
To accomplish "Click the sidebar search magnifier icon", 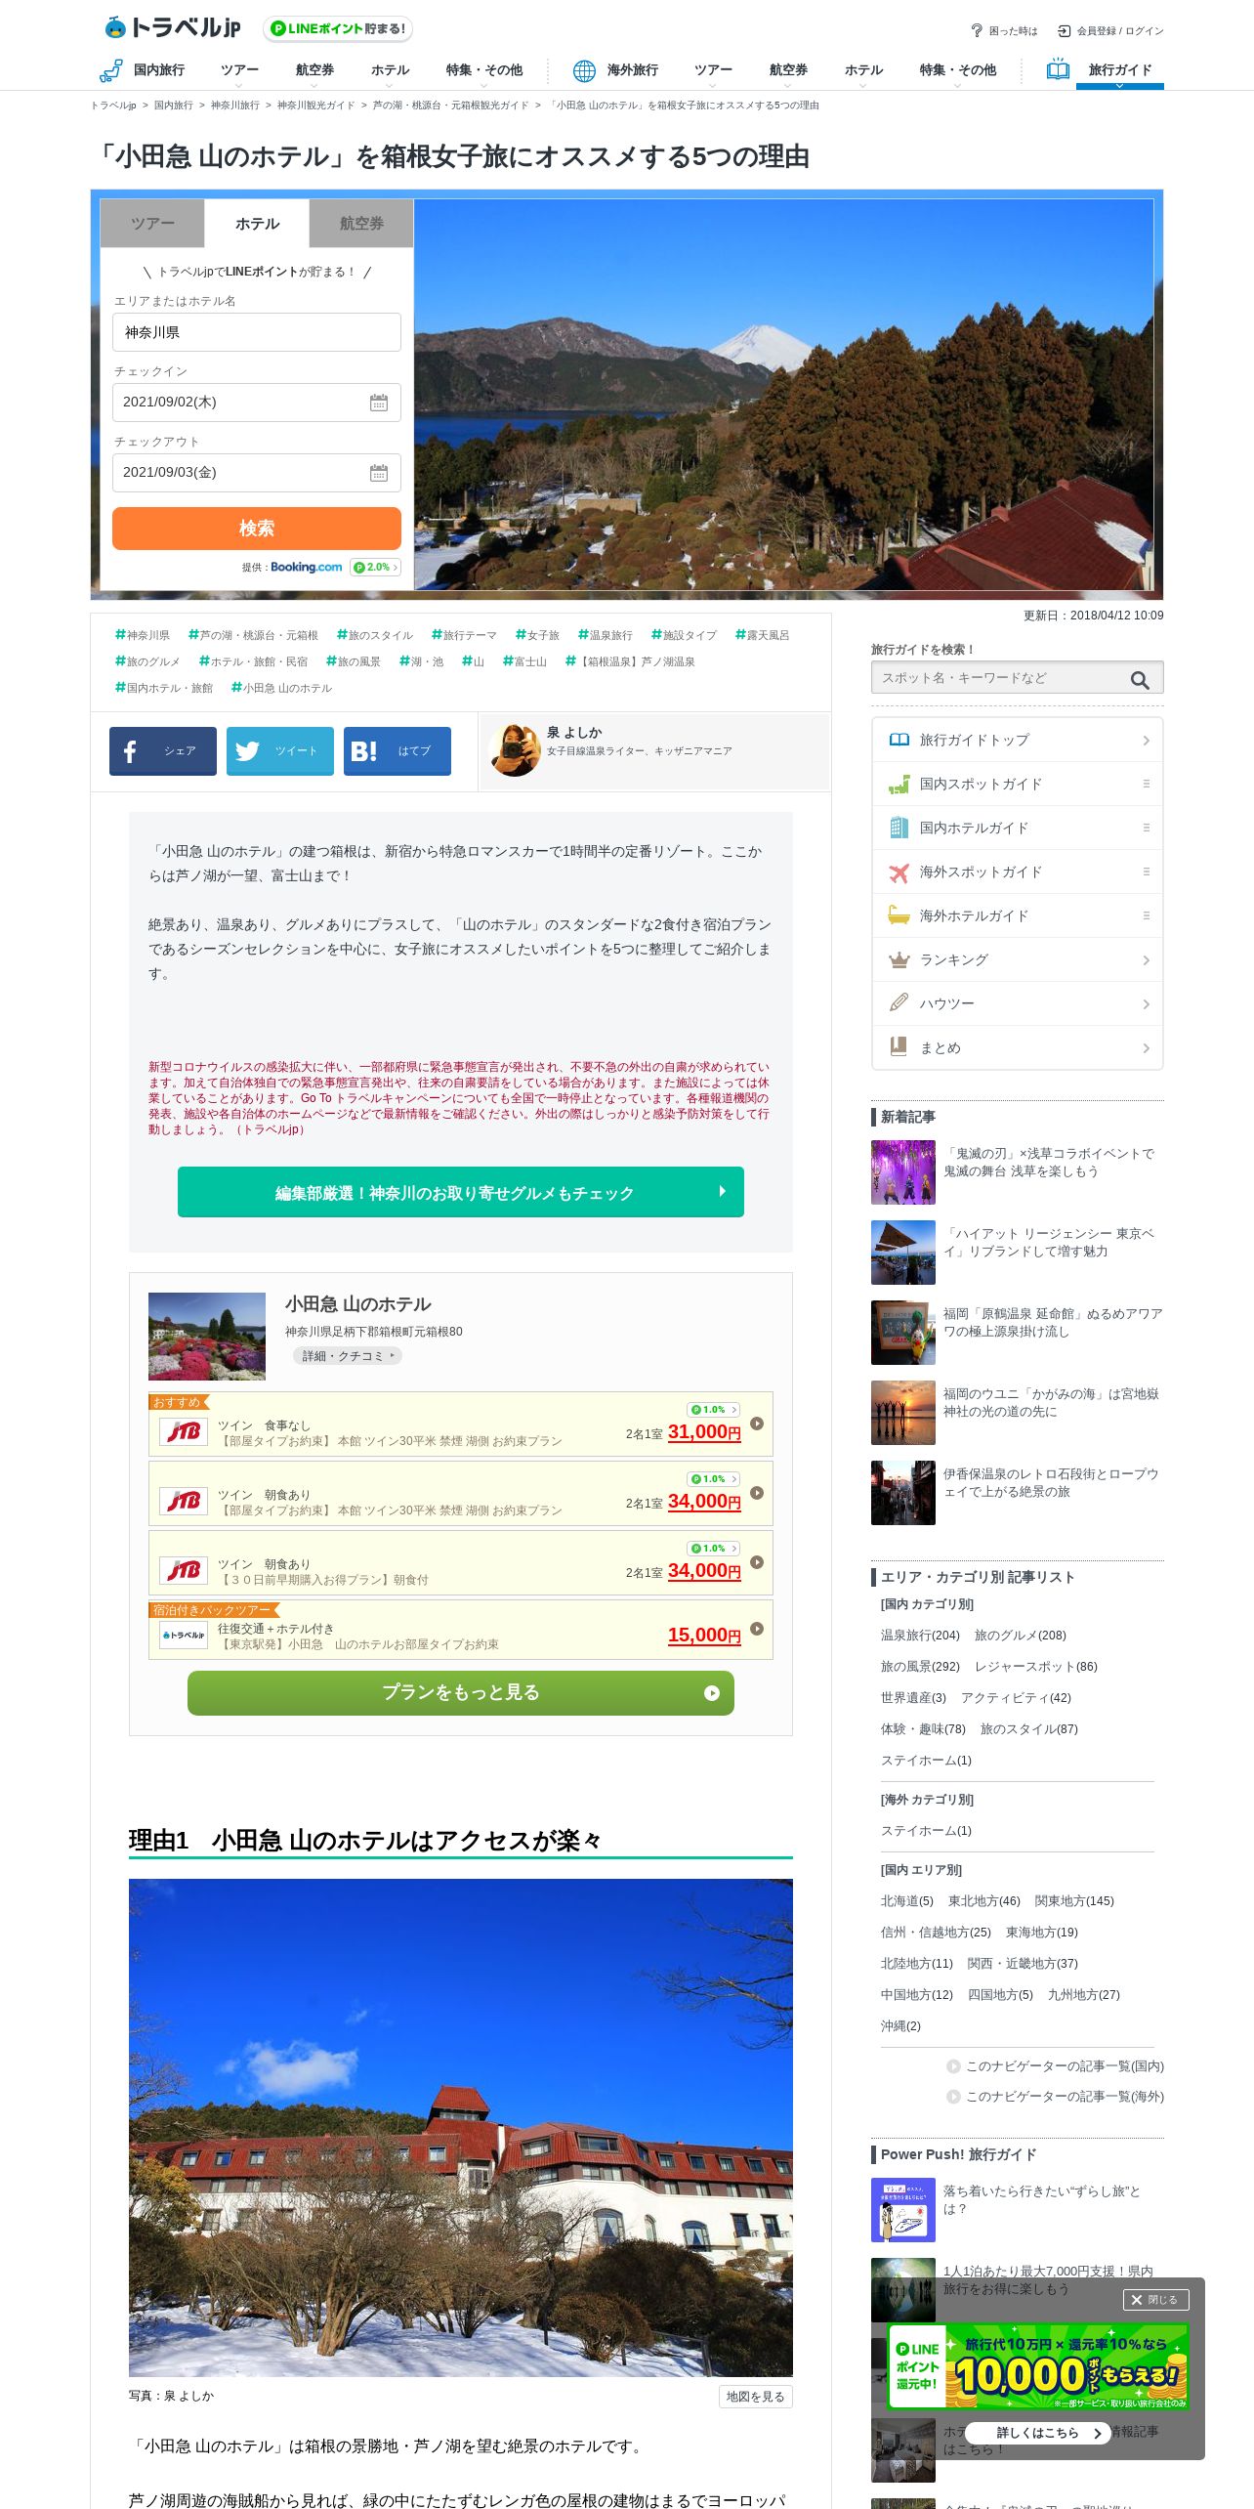I will tap(1140, 679).
